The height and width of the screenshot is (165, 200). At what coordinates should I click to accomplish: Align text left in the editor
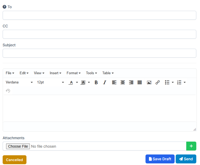[x=114, y=82]
